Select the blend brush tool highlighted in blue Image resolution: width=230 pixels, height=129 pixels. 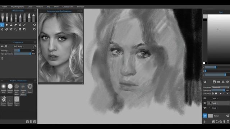(2, 25)
